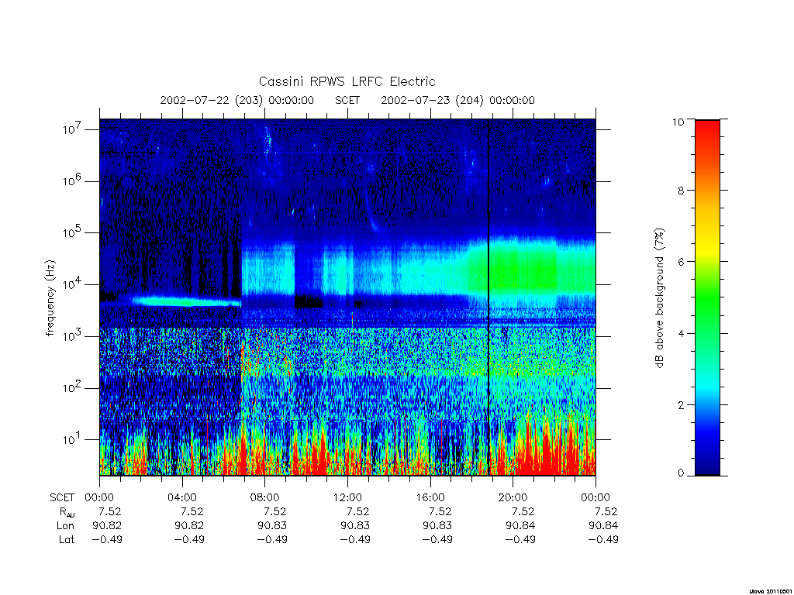
Task: Click the 'Lat' row label
Action: [x=67, y=539]
